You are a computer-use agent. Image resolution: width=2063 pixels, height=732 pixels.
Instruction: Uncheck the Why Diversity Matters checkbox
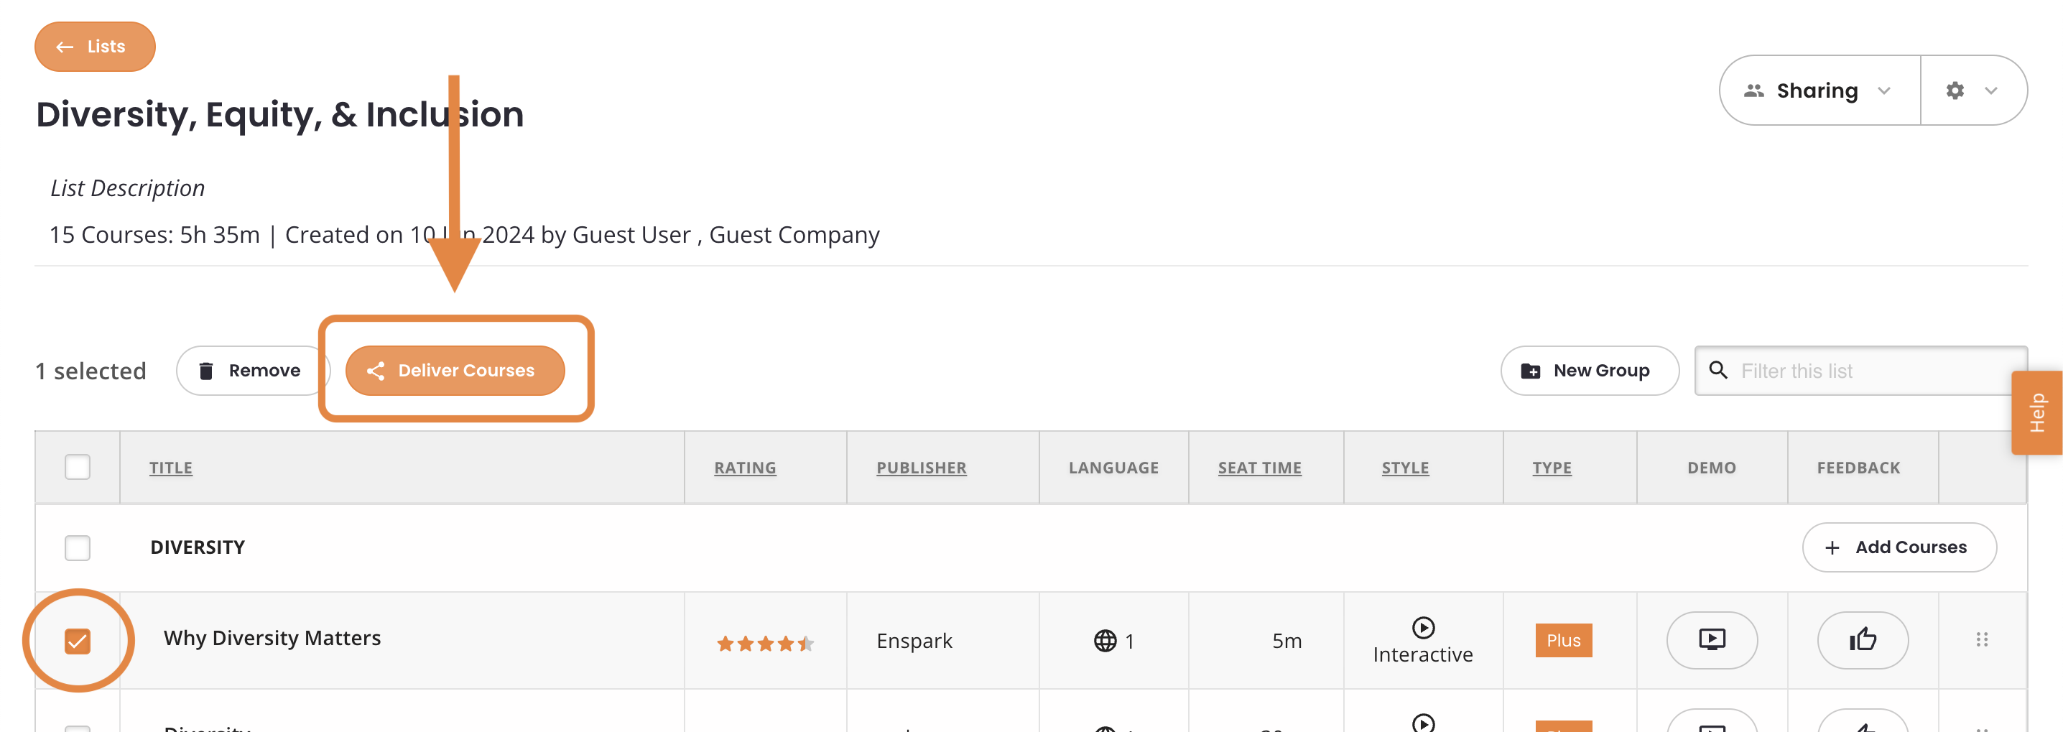click(78, 641)
